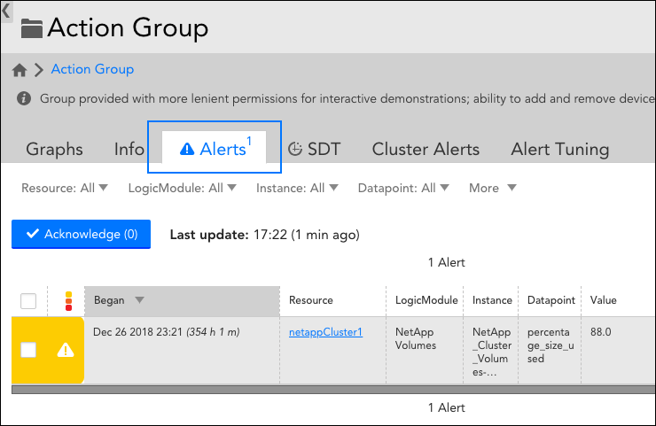Image resolution: width=656 pixels, height=426 pixels.
Task: Open the Cluster Alerts tab
Action: (x=426, y=150)
